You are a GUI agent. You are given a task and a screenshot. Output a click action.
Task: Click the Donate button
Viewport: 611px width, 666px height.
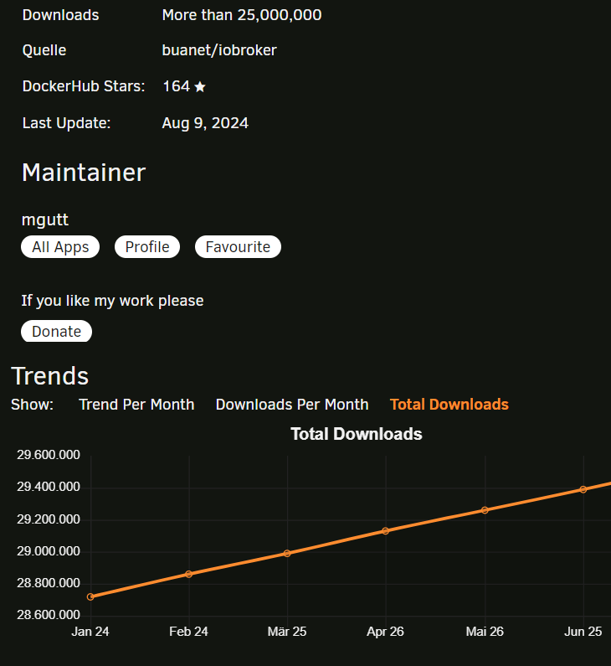click(56, 332)
